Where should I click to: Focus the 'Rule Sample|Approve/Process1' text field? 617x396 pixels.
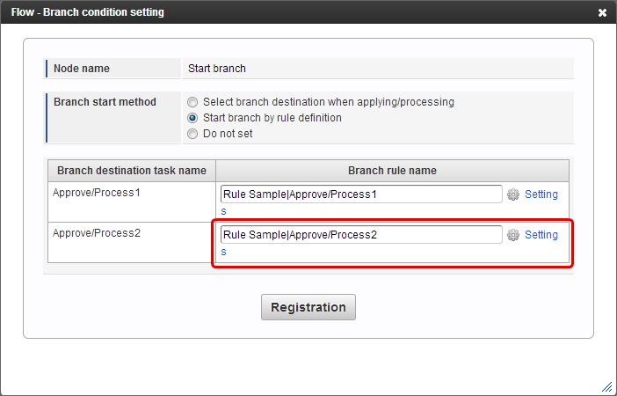click(x=361, y=194)
